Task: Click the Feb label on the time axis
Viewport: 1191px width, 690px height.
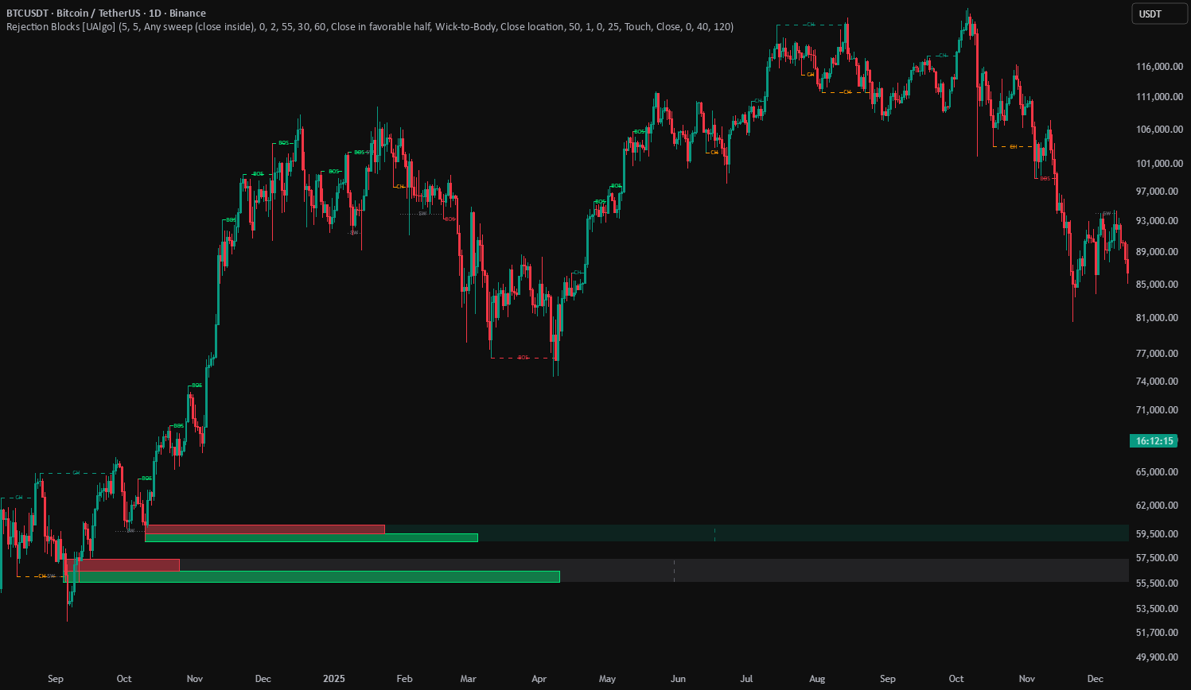Action: (404, 679)
